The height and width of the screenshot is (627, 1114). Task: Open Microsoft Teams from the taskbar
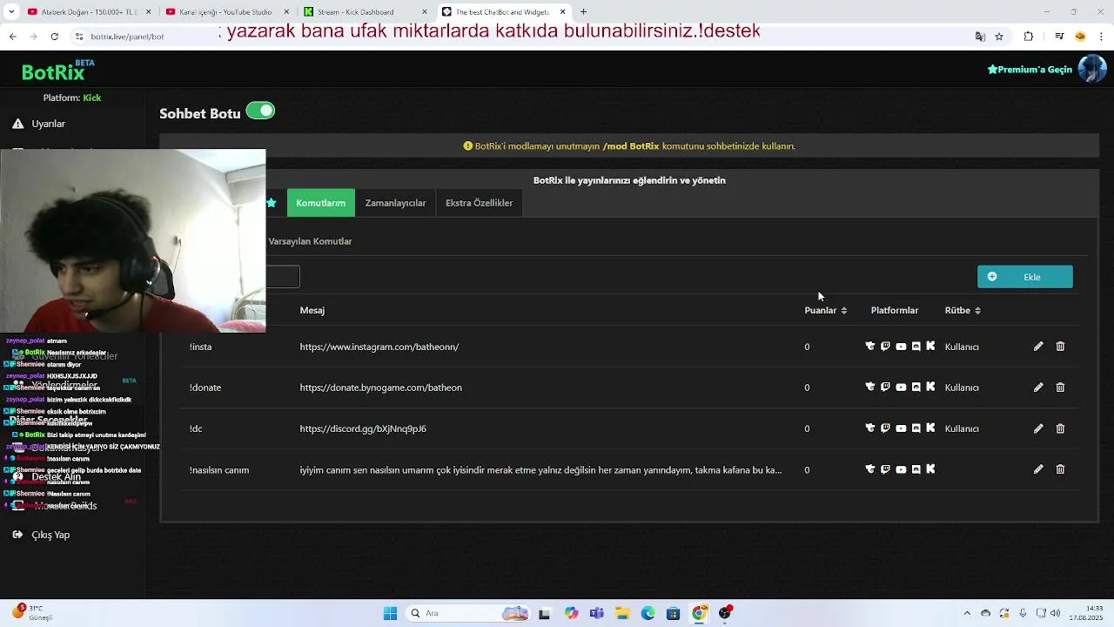coord(596,613)
